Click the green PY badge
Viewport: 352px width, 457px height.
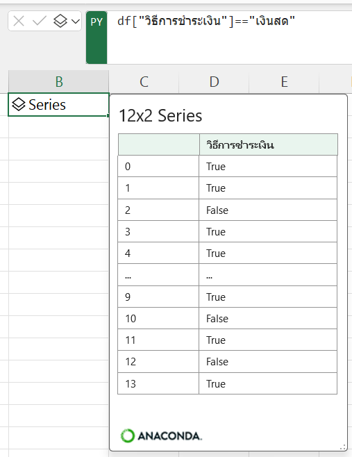[97, 38]
